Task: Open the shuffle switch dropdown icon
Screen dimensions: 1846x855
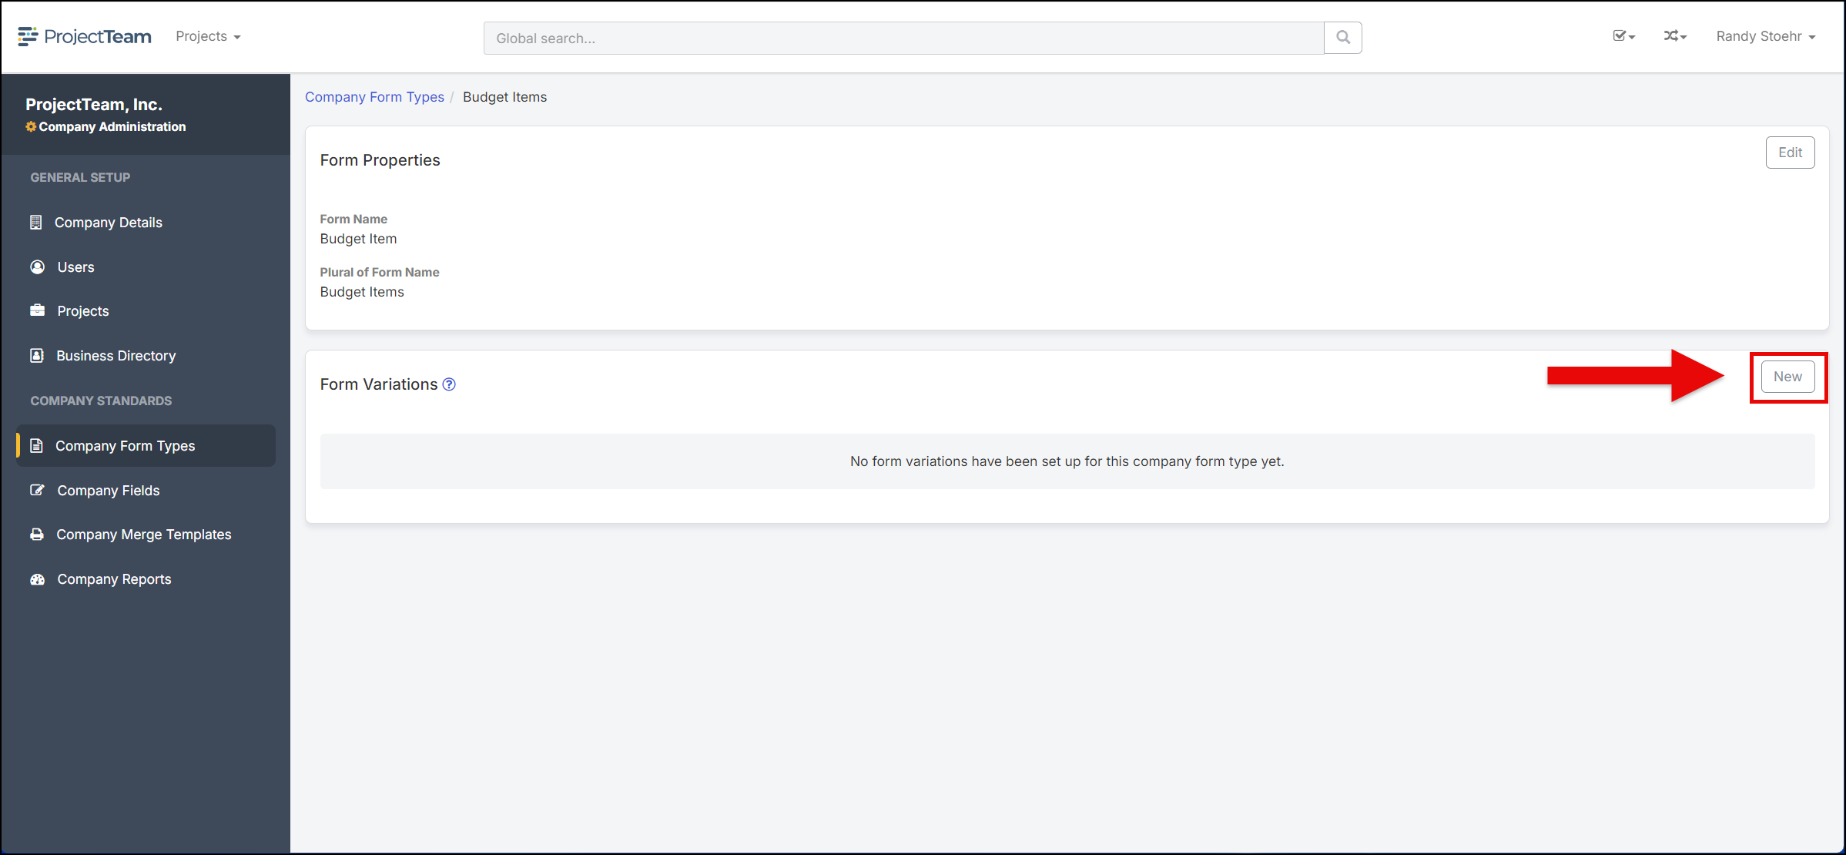Action: 1675,36
